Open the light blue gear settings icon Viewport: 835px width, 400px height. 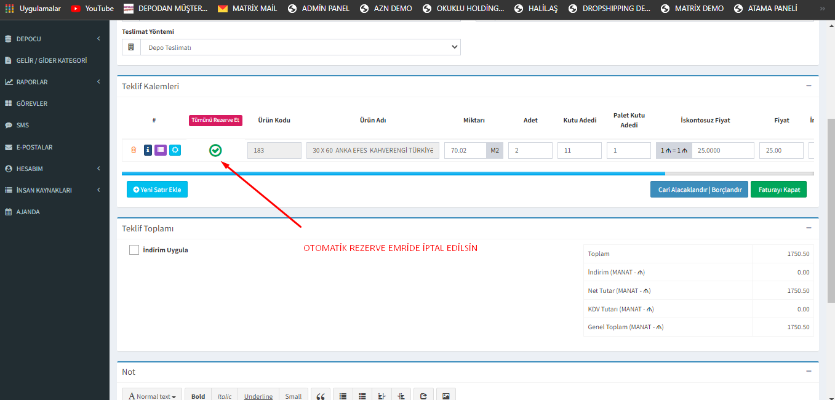[175, 150]
